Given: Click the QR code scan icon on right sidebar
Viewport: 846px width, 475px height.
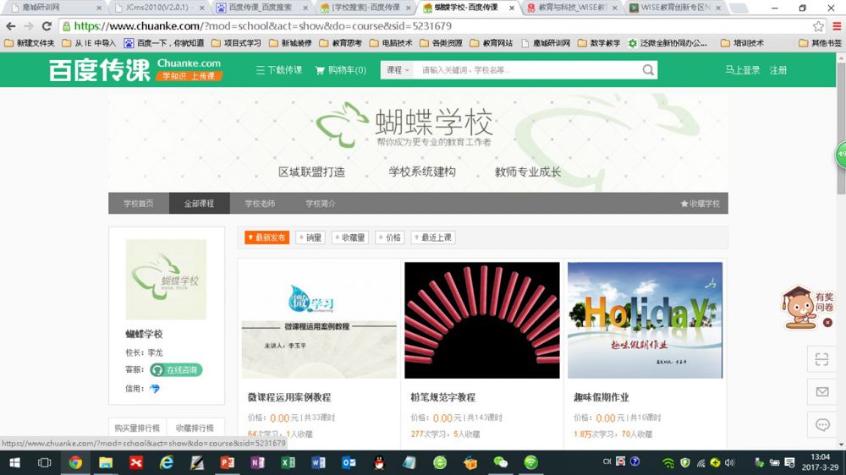Looking at the screenshot, I should pos(821,359).
